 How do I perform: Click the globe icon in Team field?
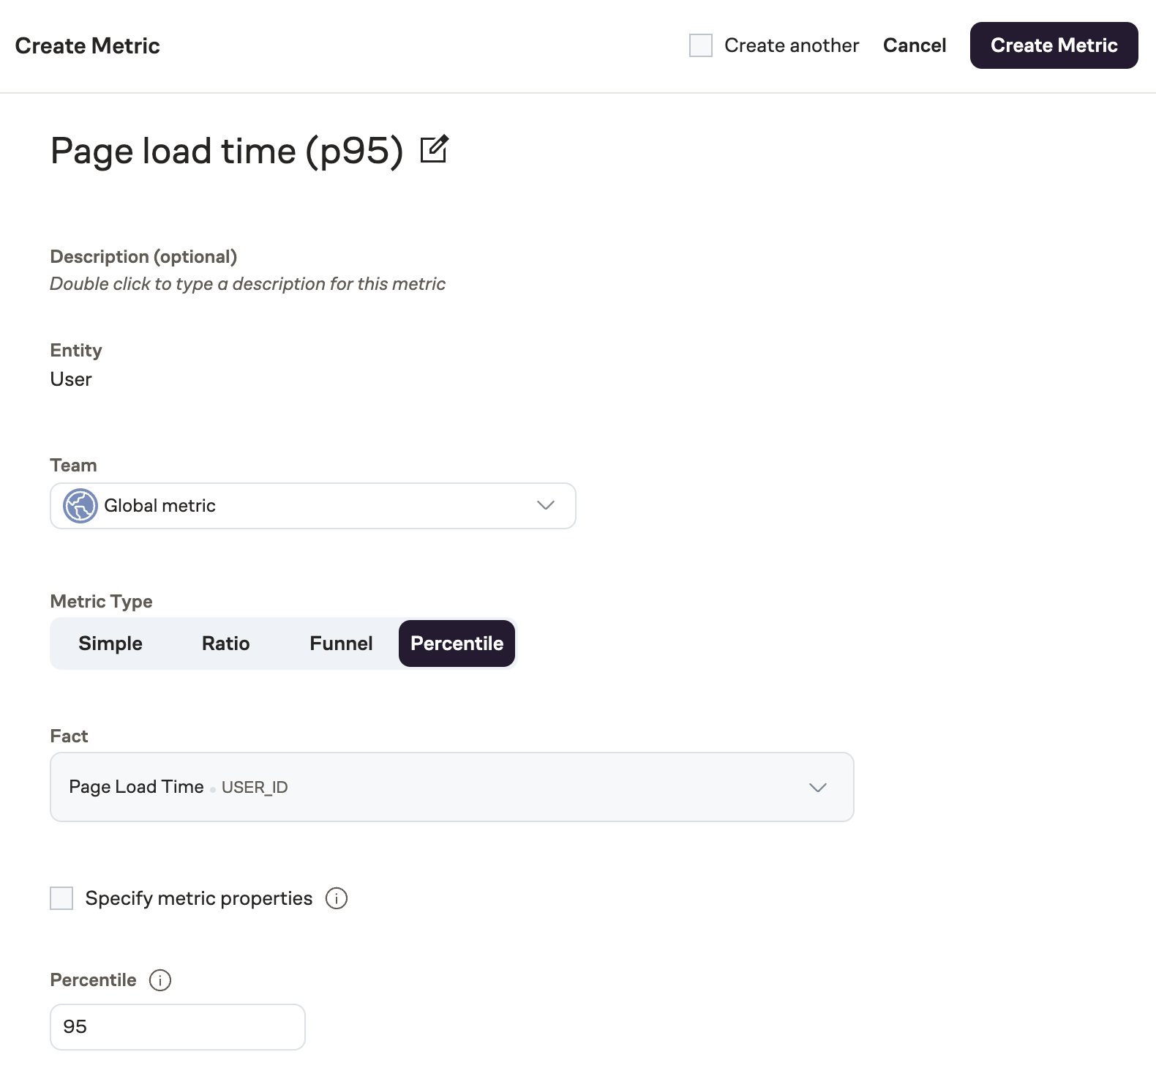coord(80,506)
